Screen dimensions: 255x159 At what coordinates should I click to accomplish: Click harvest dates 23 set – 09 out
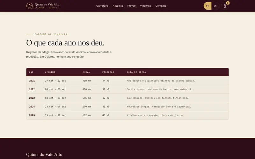pos(55,107)
